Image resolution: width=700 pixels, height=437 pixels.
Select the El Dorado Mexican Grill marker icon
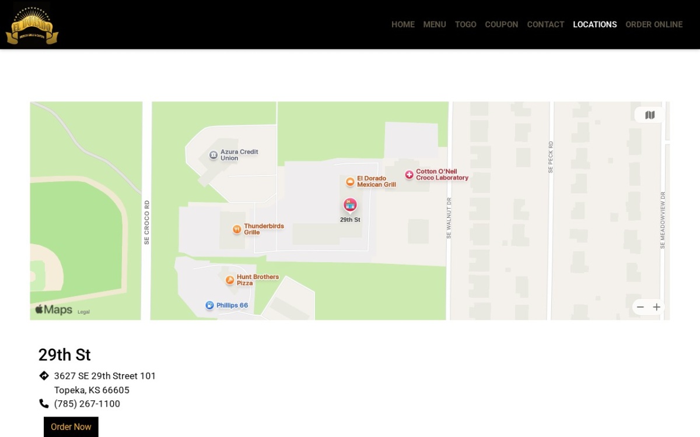click(350, 182)
